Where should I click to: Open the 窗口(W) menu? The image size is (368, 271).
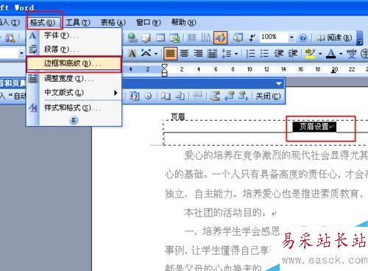[x=149, y=23]
